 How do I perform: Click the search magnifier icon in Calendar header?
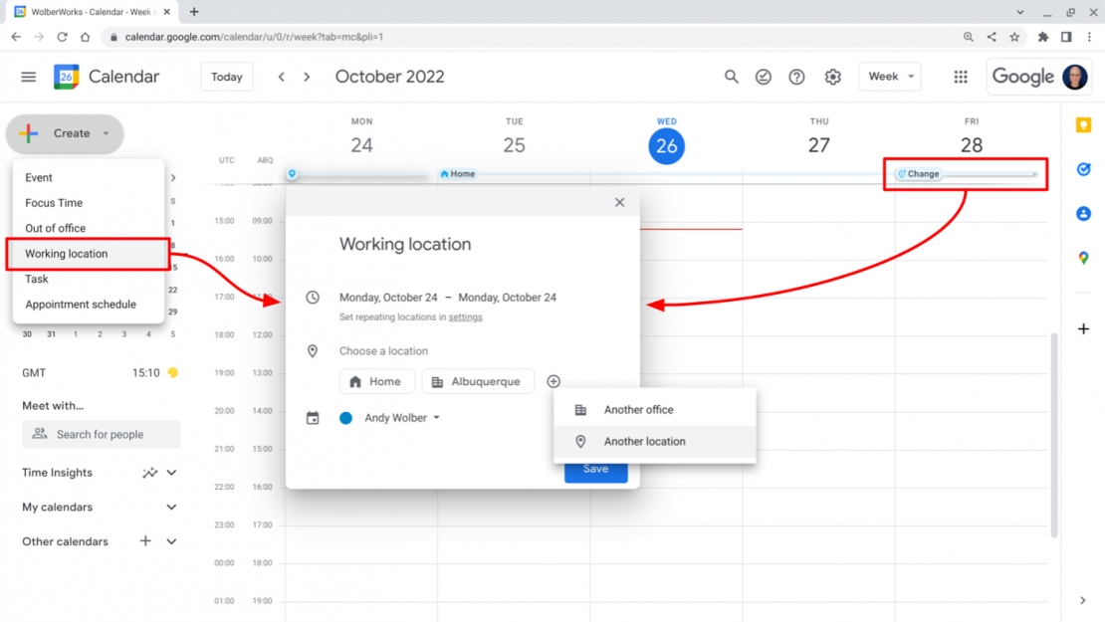tap(732, 77)
